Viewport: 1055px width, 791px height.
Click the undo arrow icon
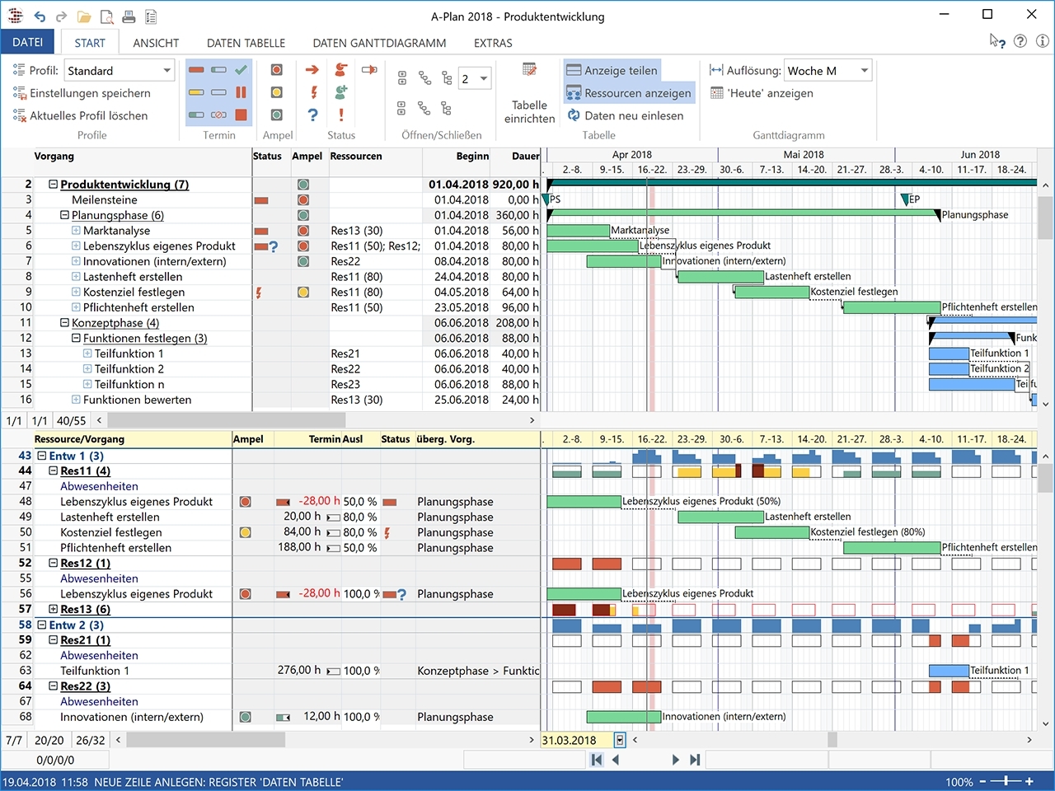click(x=40, y=16)
